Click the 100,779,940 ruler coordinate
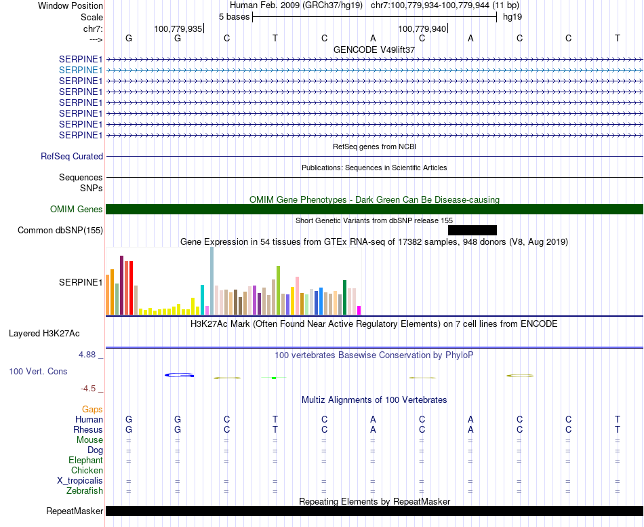 (x=422, y=28)
